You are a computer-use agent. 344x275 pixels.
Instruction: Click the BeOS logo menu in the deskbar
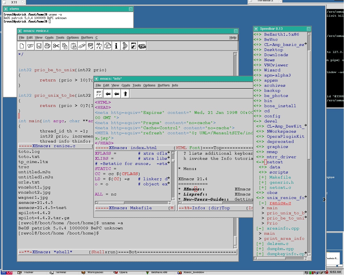tap(7, 273)
